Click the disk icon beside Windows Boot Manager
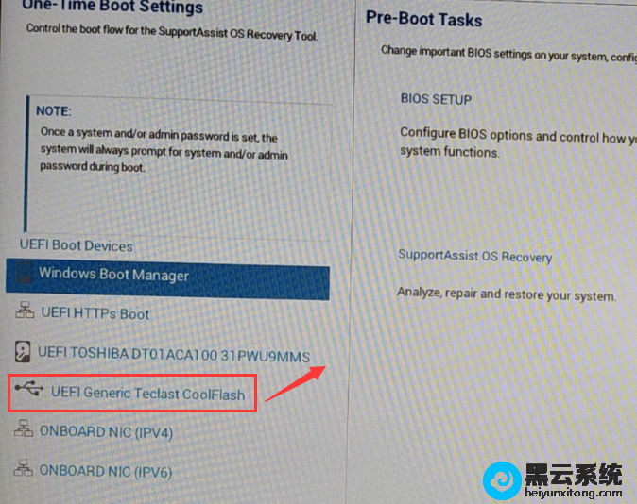The height and width of the screenshot is (504, 637). 24,272
